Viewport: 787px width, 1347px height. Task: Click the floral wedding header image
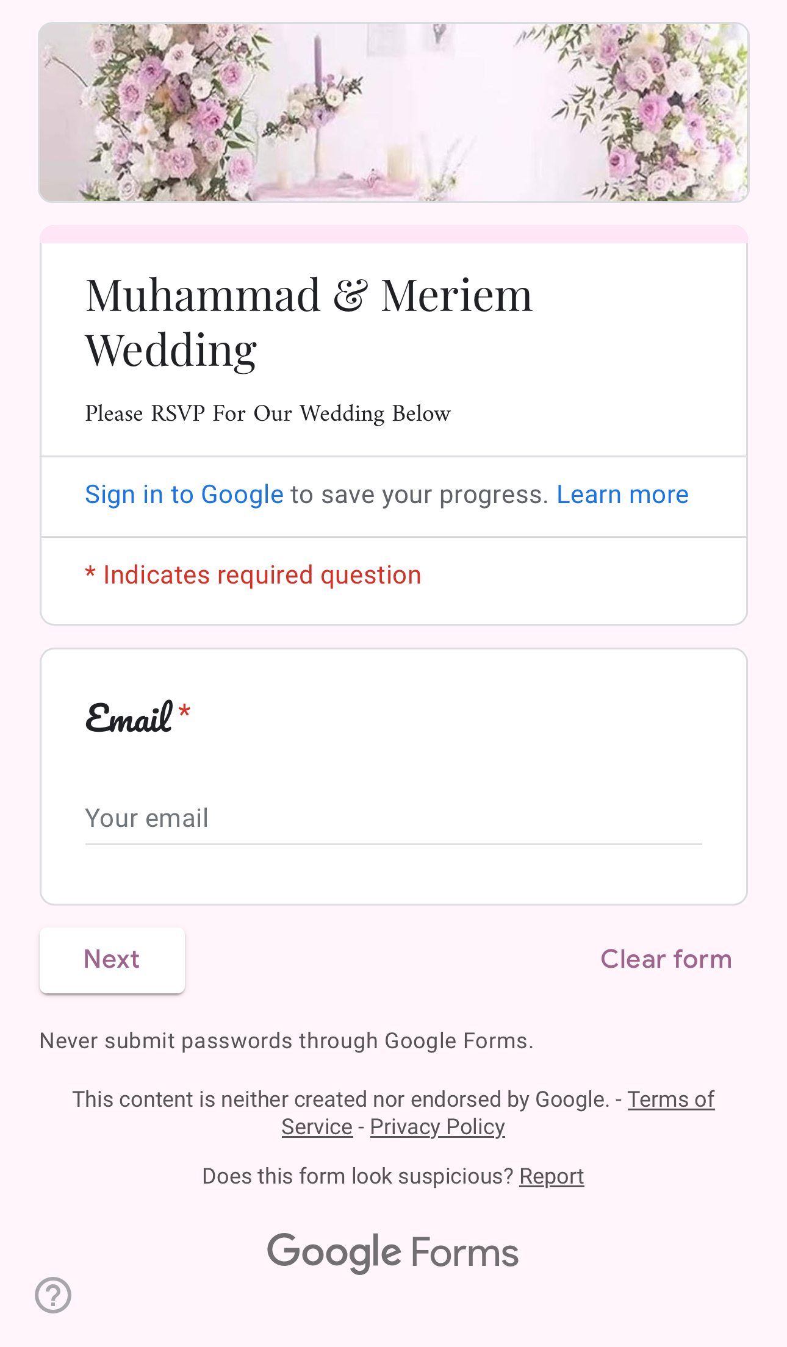click(x=393, y=112)
